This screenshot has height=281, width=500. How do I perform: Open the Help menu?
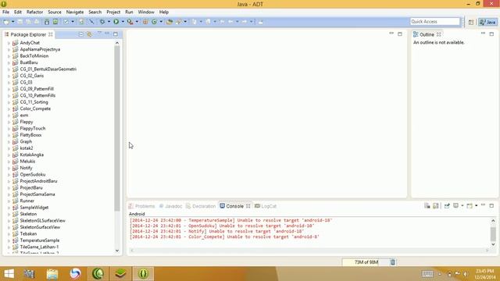pos(163,12)
